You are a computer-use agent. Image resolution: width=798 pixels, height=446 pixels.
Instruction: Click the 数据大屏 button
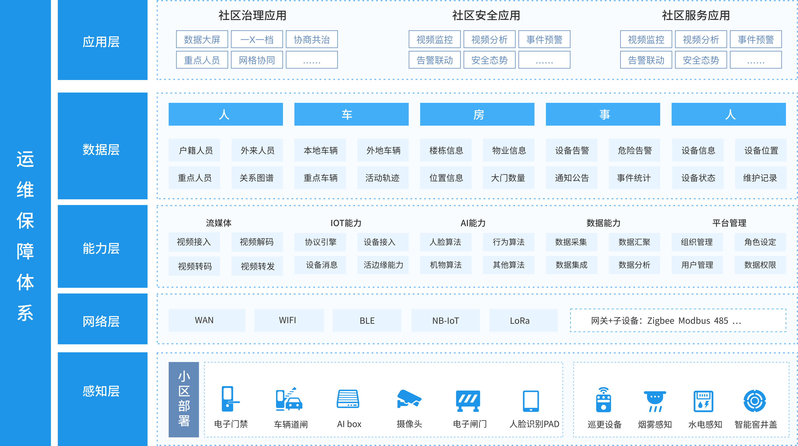202,39
